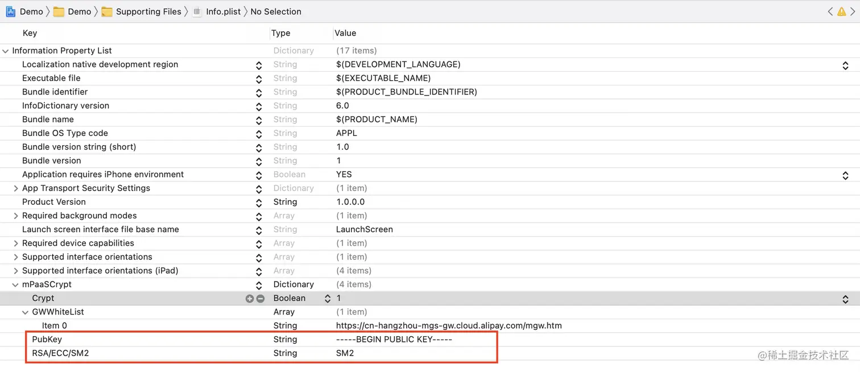The height and width of the screenshot is (372, 860).
Task: Expand Required device capabilities array
Action: 16,243
